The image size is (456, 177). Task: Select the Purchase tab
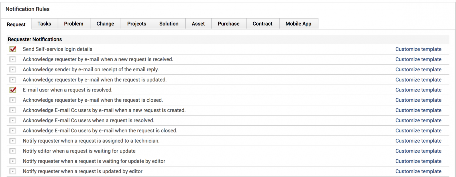(x=229, y=24)
